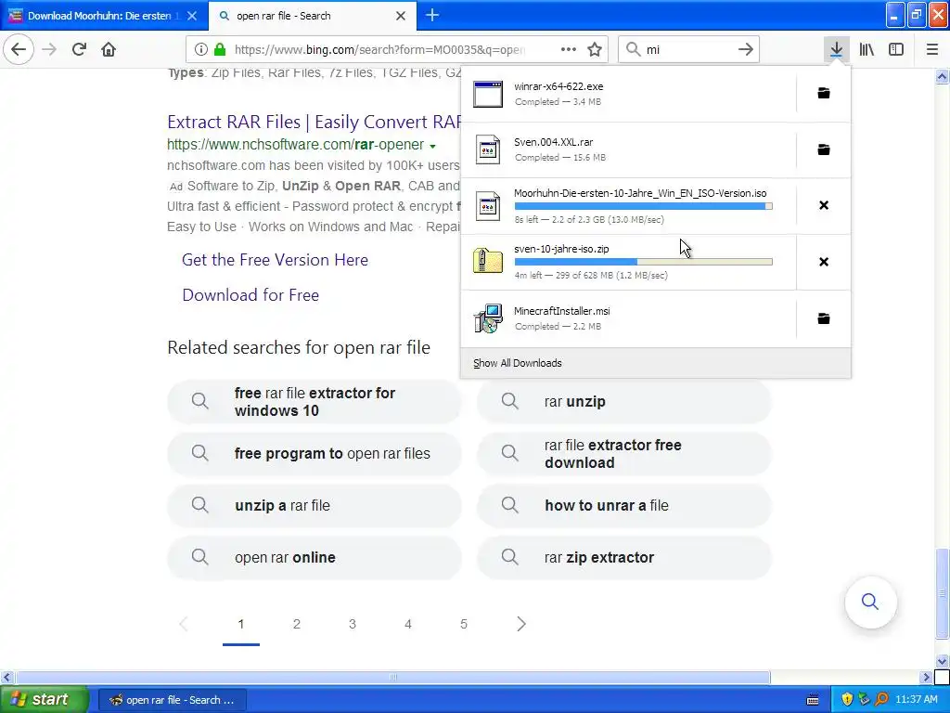Go back to the previous page

point(19,49)
